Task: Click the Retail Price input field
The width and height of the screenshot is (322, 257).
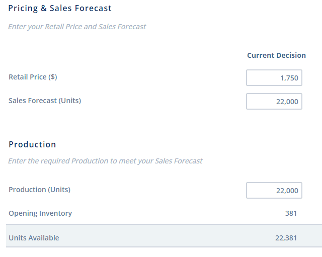Action: click(274, 78)
